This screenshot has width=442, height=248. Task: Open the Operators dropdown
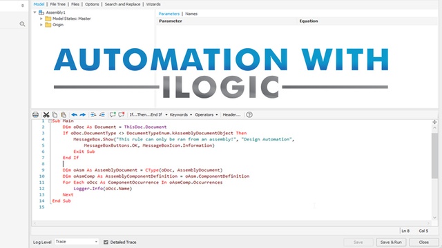pyautogui.click(x=206, y=115)
